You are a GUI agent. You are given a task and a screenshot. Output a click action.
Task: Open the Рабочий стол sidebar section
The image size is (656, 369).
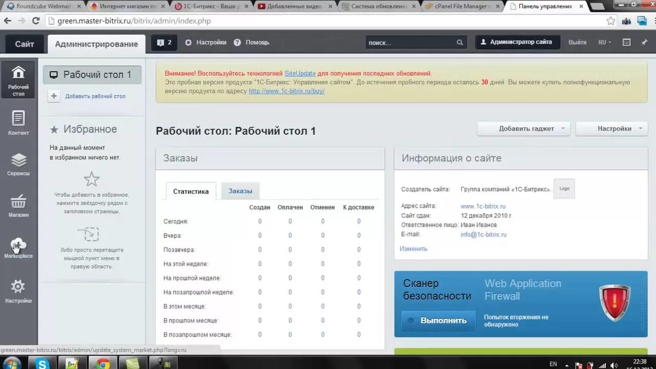(18, 81)
